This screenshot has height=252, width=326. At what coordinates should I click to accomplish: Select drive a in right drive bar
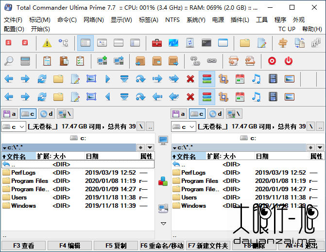[179, 114]
